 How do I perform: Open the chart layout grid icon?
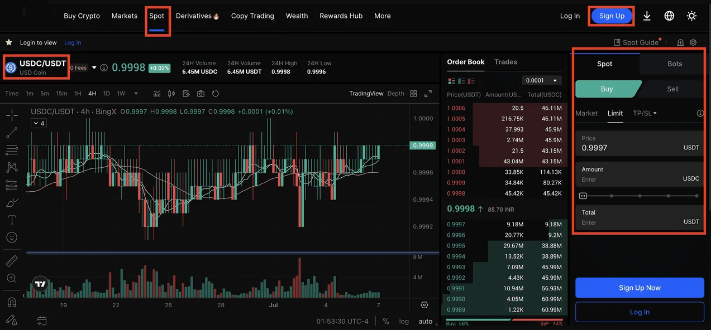(x=413, y=94)
